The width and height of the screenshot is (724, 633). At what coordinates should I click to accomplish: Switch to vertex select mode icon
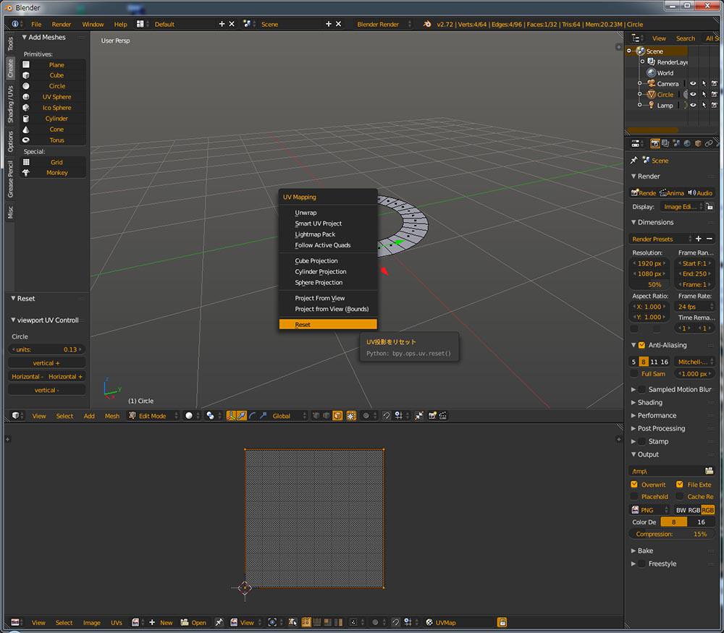pos(316,416)
